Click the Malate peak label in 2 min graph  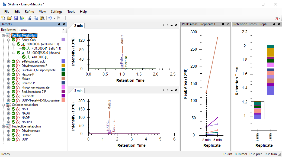[x=122, y=40]
